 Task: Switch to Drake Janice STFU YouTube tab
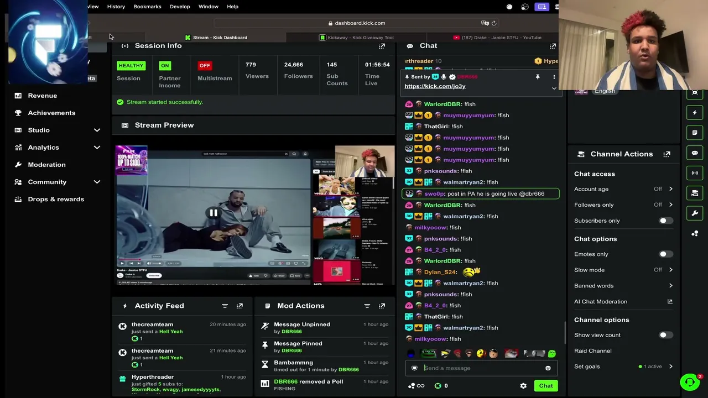tap(497, 38)
